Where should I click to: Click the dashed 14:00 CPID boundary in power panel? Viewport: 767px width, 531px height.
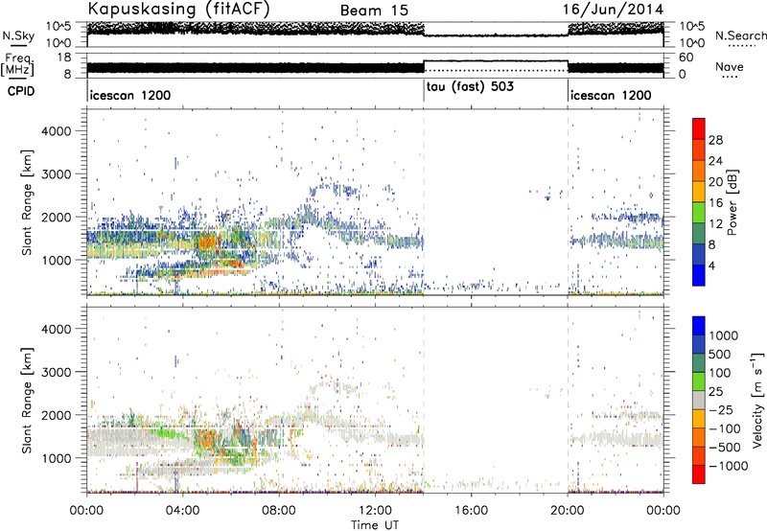[x=424, y=202]
